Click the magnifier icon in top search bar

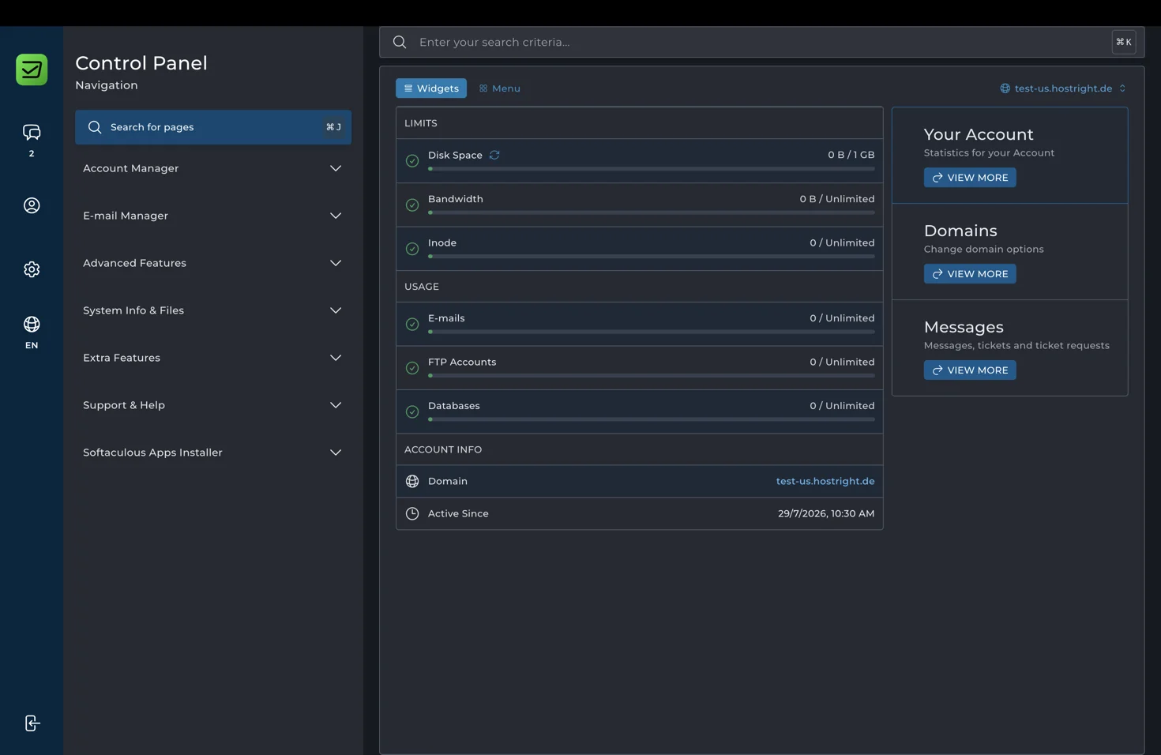(400, 42)
